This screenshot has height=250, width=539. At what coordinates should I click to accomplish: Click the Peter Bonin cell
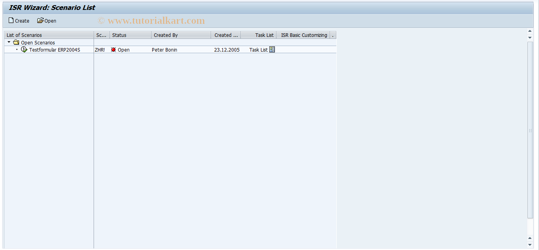[x=165, y=50]
